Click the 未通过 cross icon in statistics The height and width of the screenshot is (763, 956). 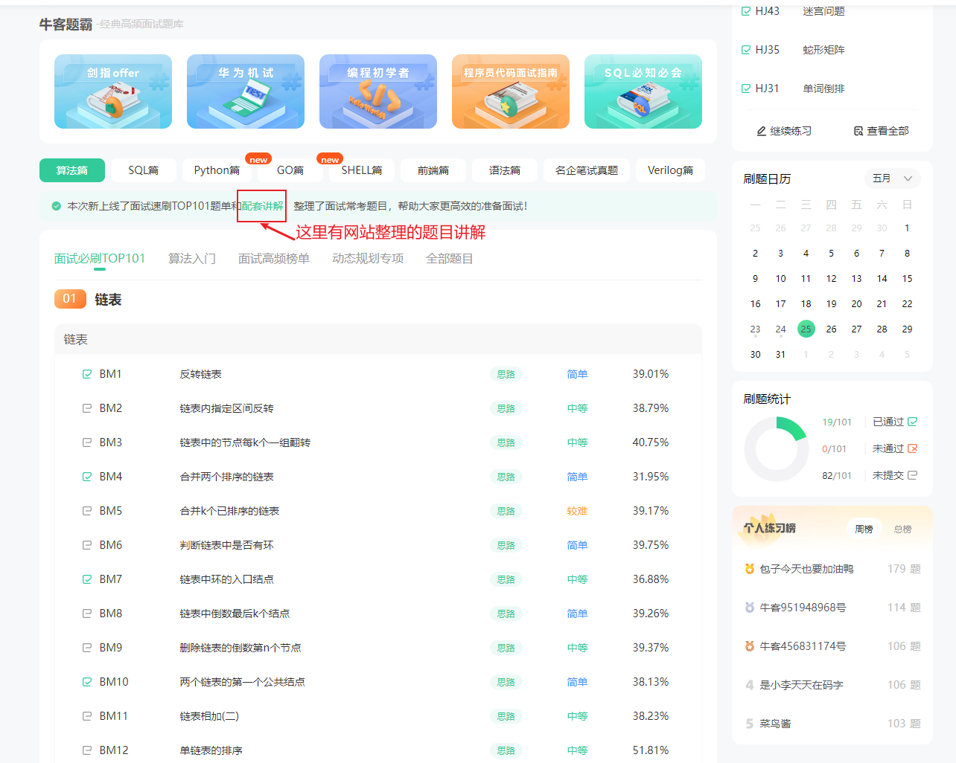pyautogui.click(x=913, y=448)
